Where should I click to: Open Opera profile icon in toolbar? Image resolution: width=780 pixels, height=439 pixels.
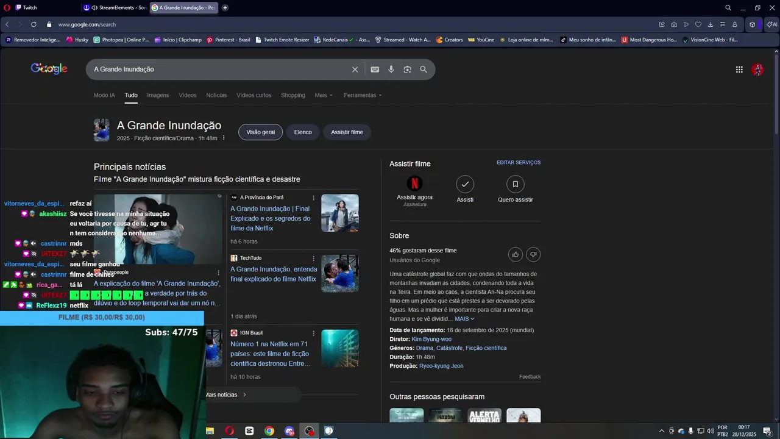[735, 24]
